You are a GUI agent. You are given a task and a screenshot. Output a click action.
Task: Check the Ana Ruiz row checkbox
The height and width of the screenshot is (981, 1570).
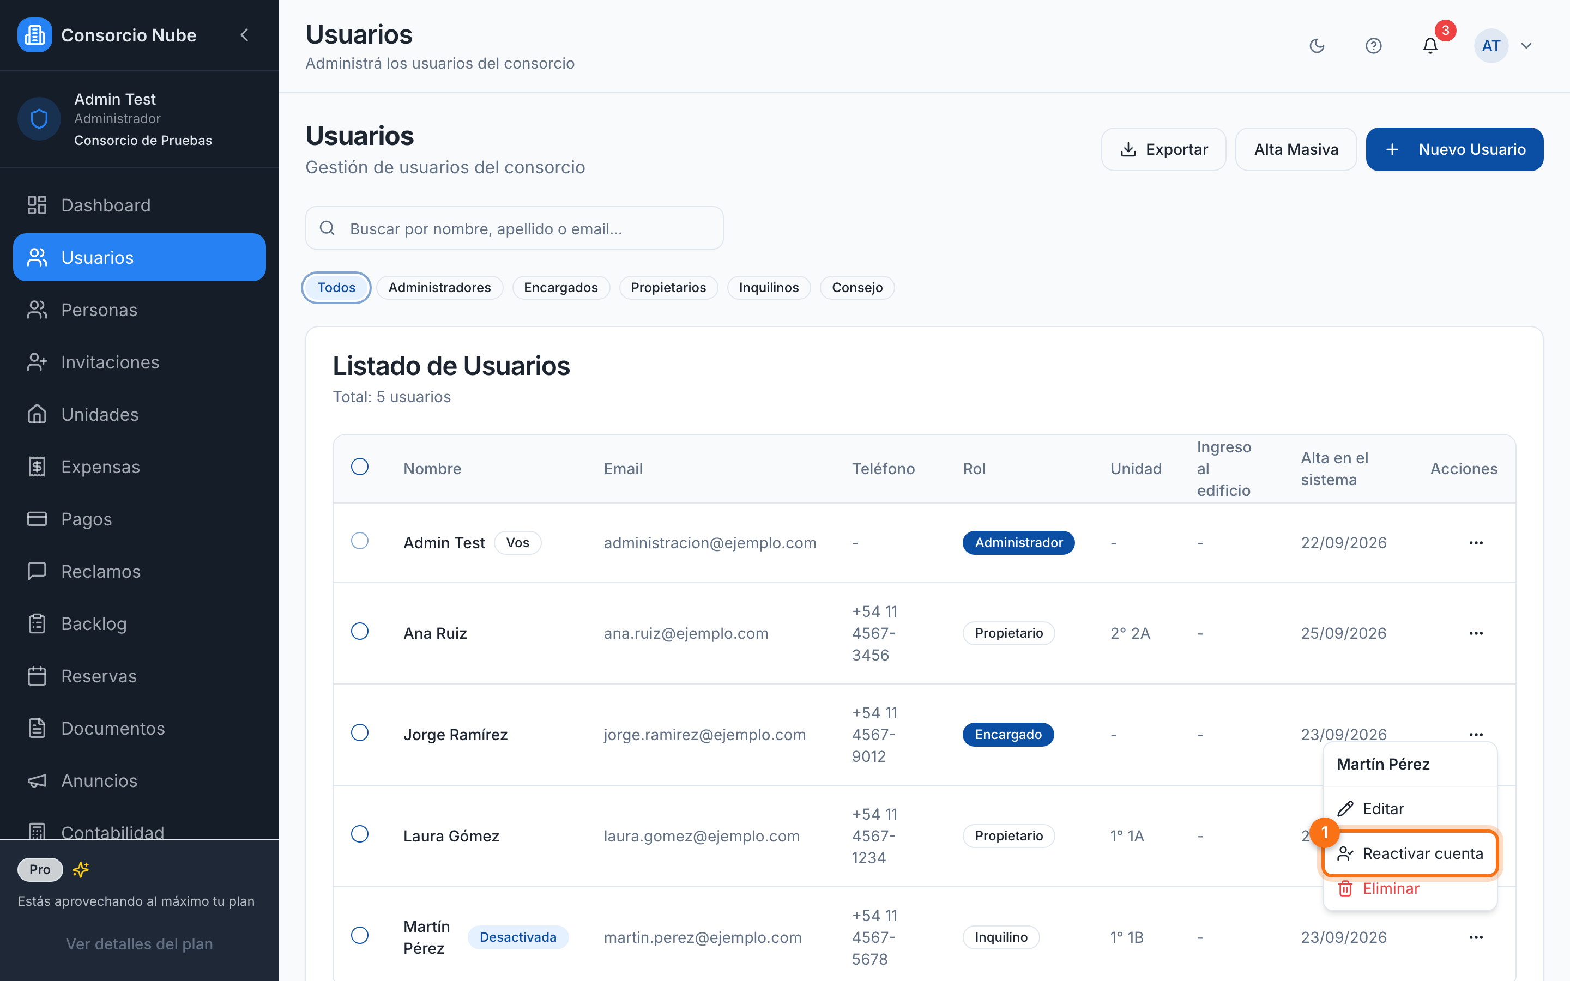click(359, 631)
